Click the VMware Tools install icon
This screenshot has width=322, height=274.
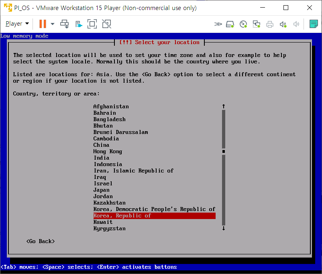point(79,24)
